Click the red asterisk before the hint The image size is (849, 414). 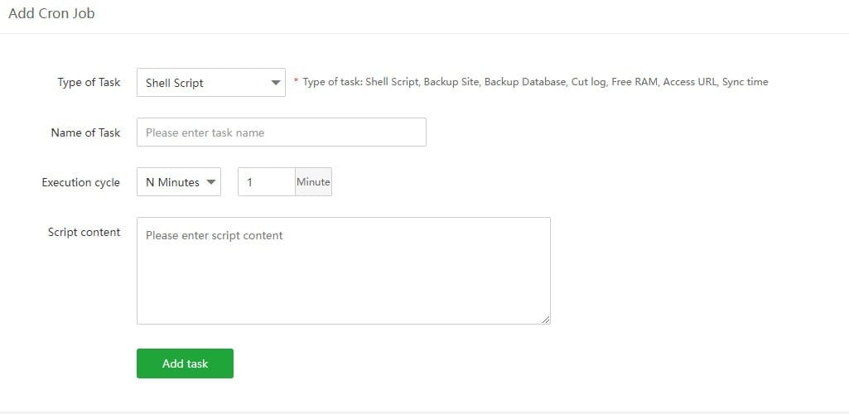pos(296,81)
